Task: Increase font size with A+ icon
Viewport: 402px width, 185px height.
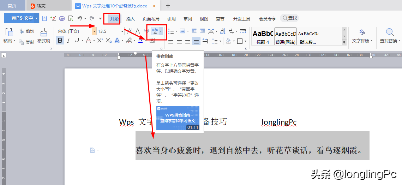Action: point(130,31)
